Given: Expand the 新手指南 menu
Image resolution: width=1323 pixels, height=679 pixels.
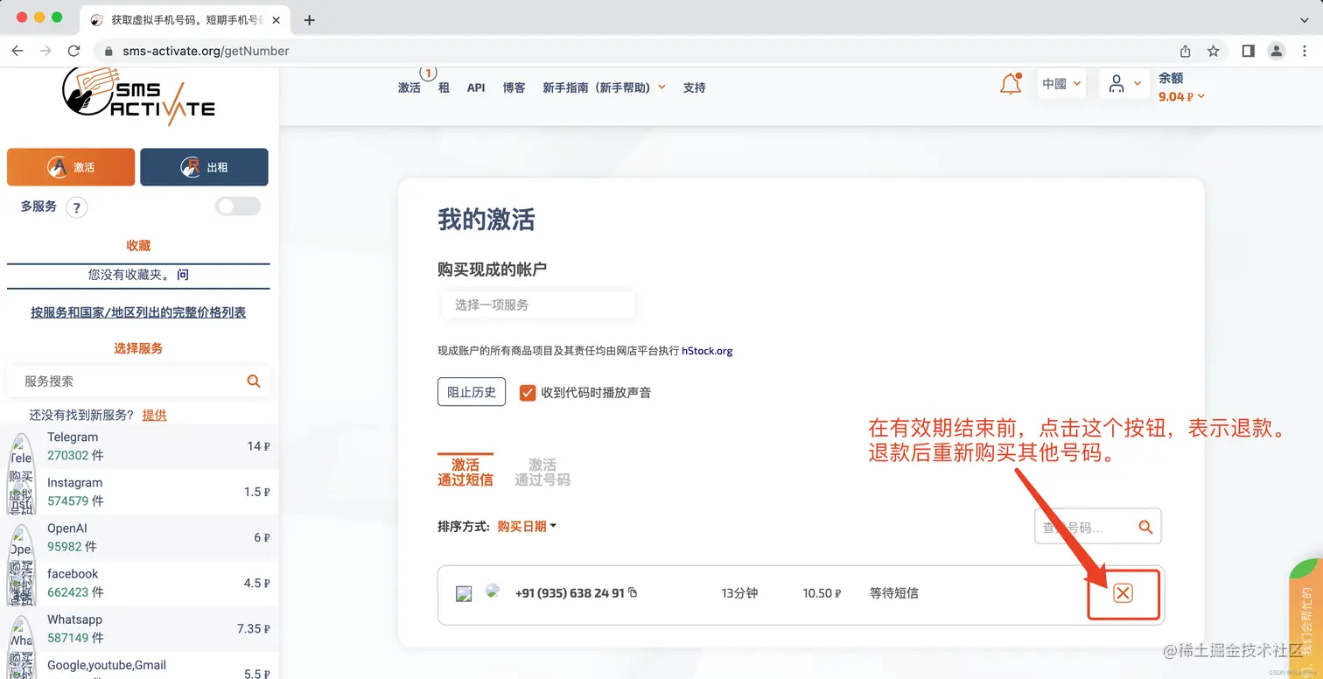Looking at the screenshot, I should (604, 87).
